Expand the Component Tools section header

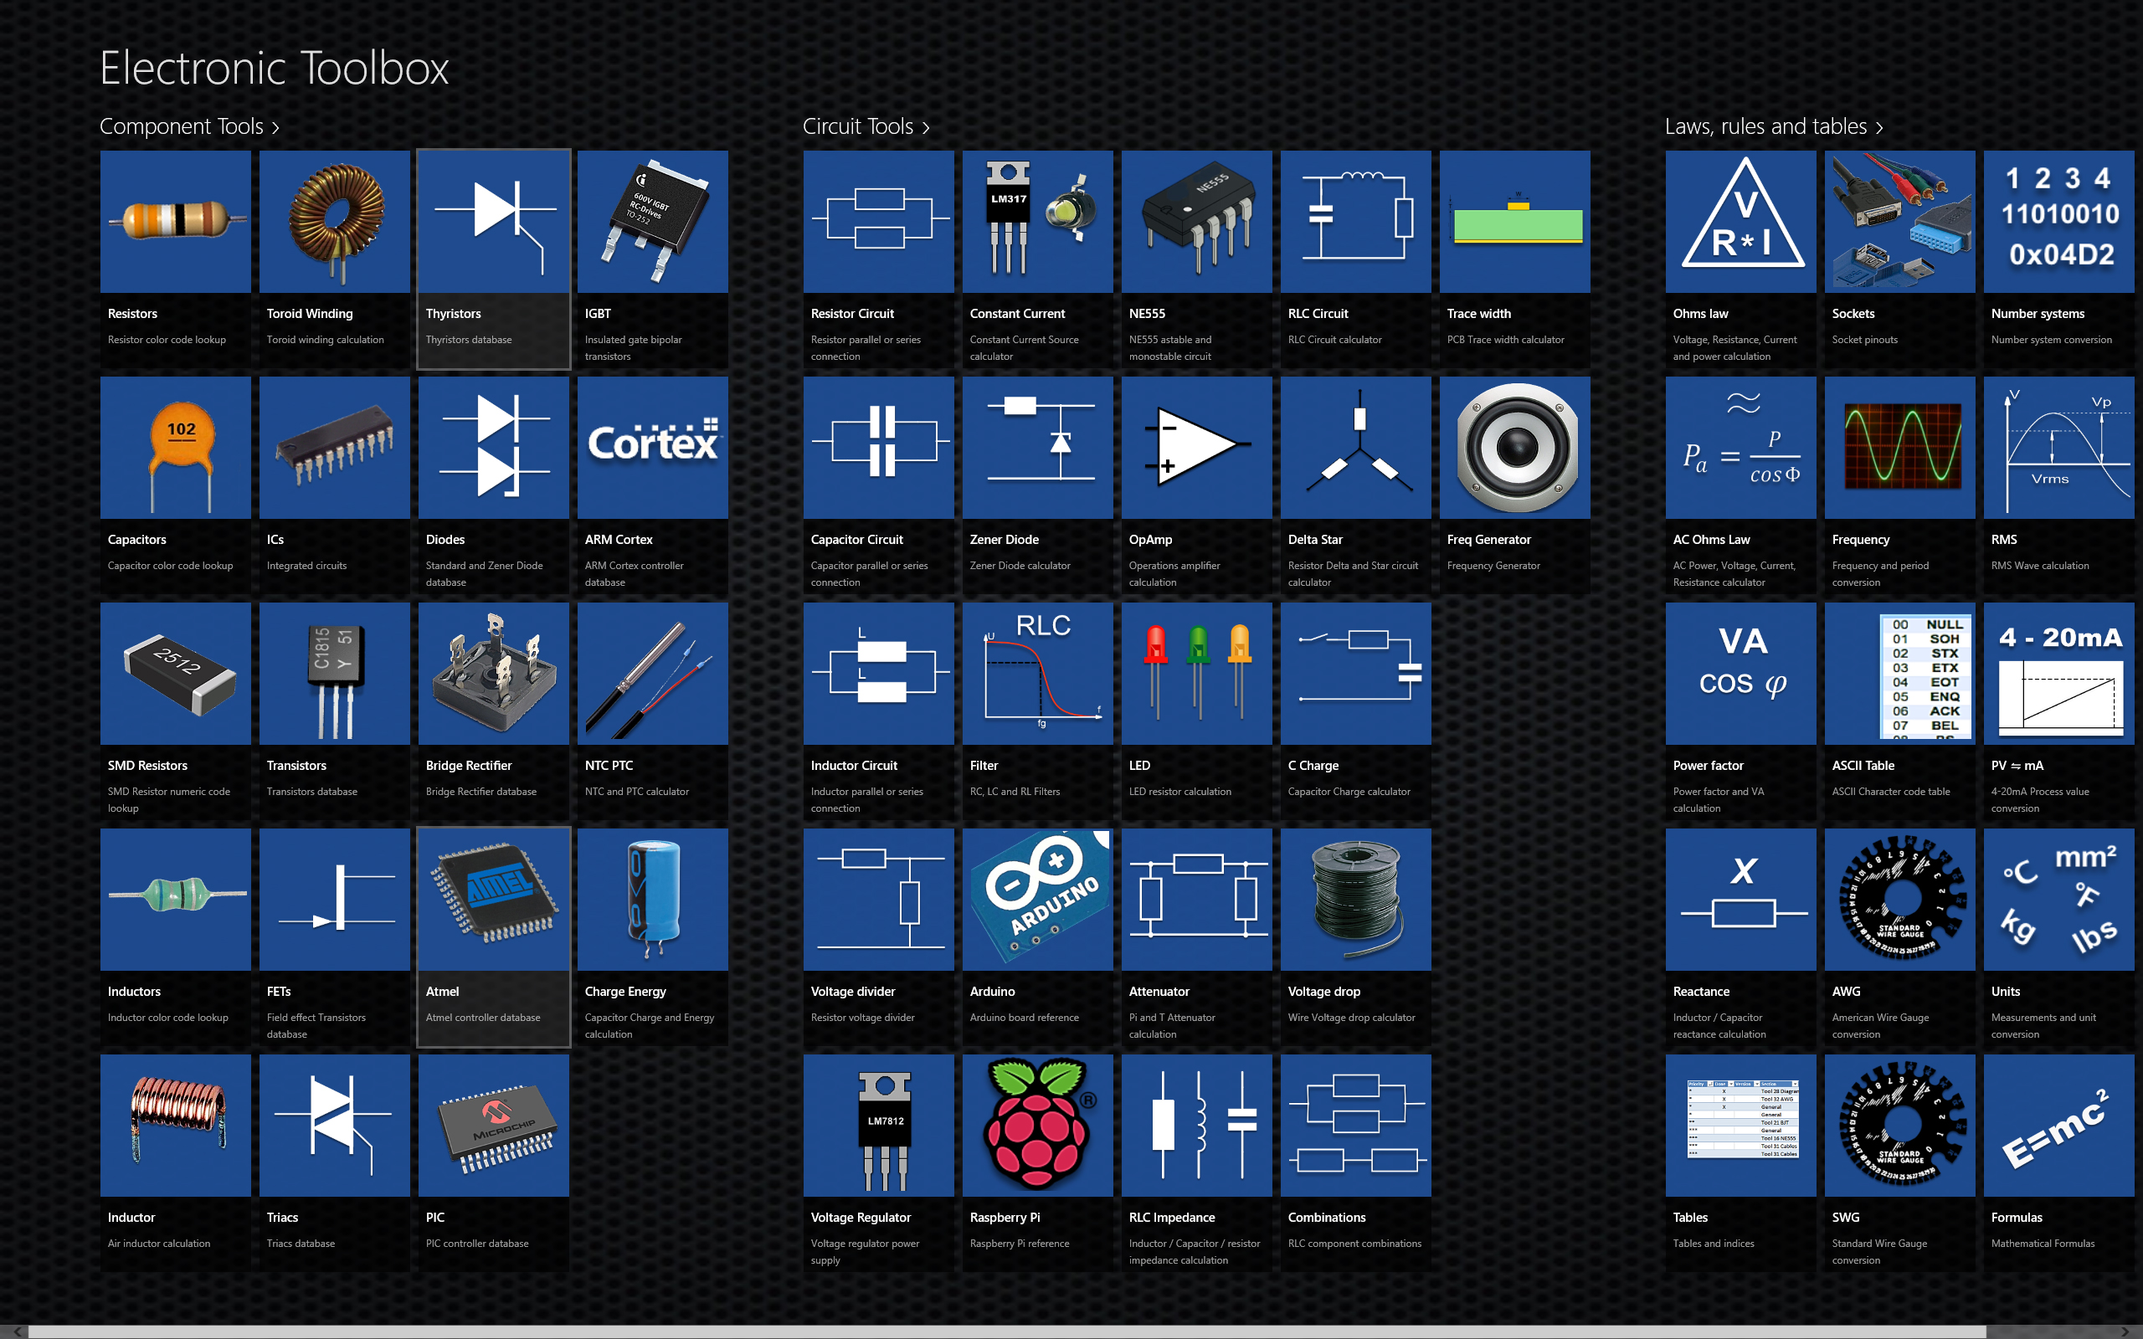tap(188, 126)
